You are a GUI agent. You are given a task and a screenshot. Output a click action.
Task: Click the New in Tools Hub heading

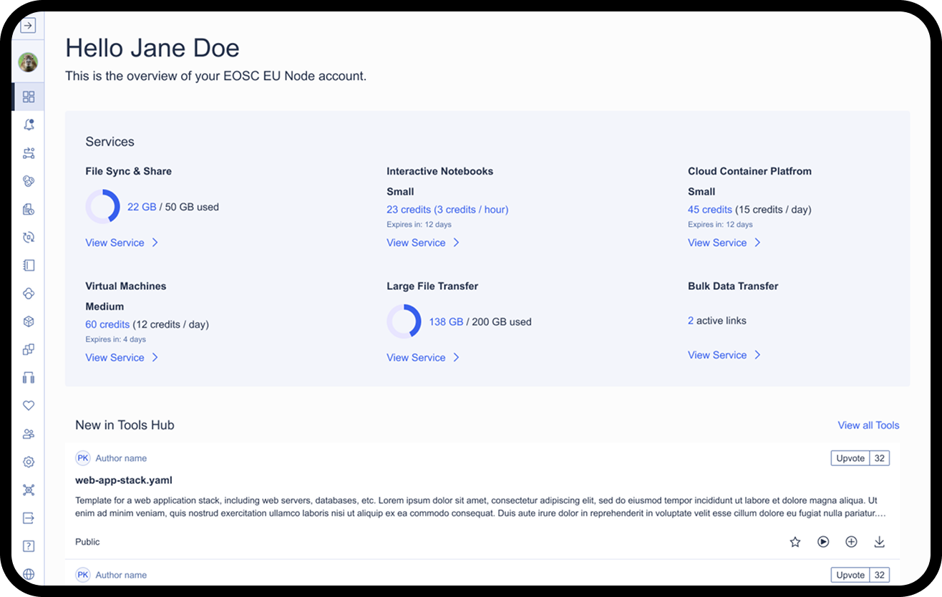coord(125,425)
